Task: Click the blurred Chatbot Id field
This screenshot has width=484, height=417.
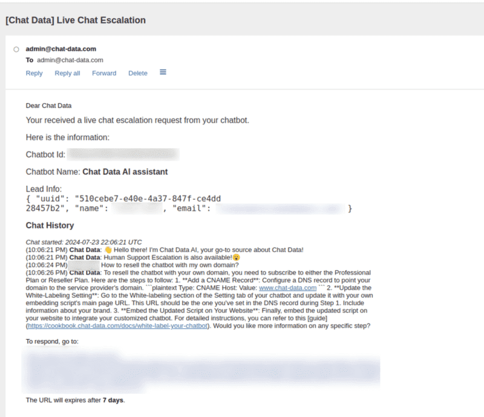Action: point(121,154)
